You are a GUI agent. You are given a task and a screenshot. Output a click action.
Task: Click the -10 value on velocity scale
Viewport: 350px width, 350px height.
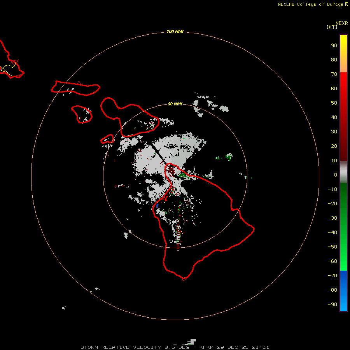coord(332,189)
